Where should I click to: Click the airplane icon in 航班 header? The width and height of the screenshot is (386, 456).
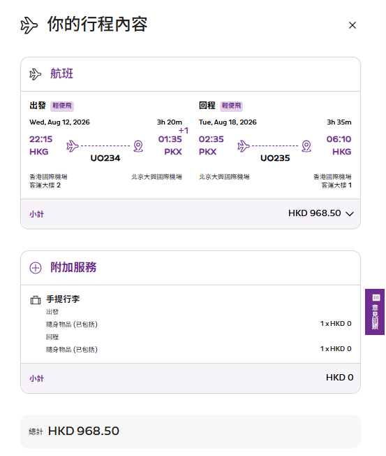tap(35, 74)
